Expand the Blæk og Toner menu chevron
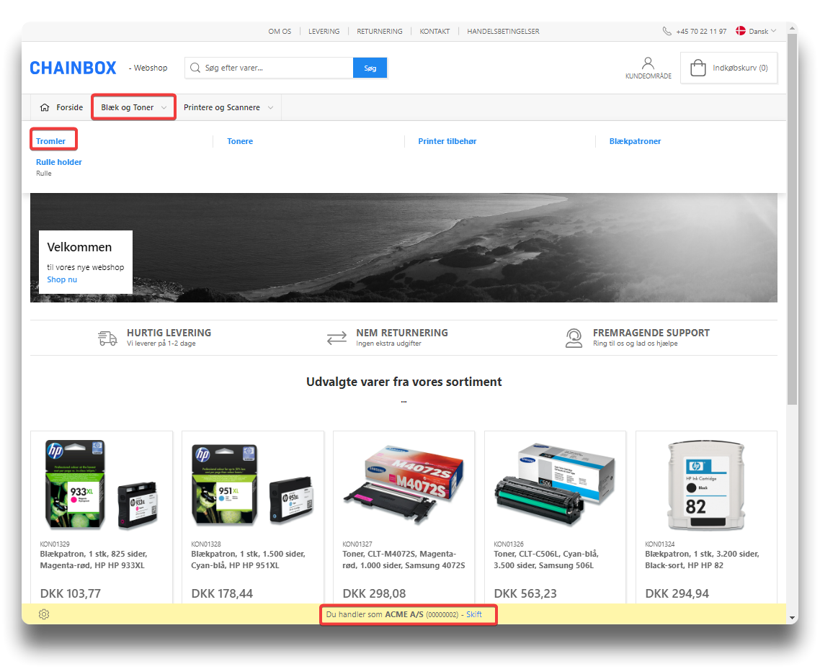This screenshot has height=669, width=820. 164,108
